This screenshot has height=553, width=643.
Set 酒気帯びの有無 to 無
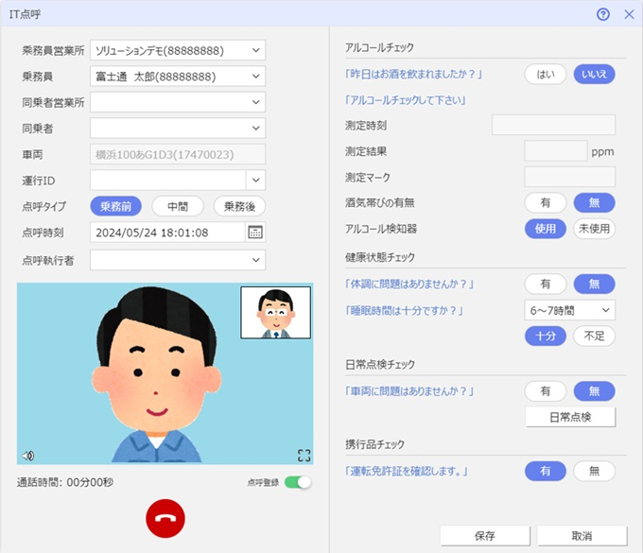[x=594, y=202]
